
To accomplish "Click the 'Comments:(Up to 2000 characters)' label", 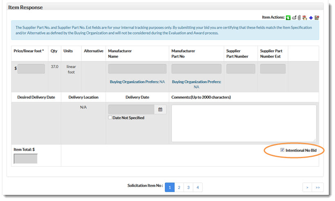I will pos(201,97).
